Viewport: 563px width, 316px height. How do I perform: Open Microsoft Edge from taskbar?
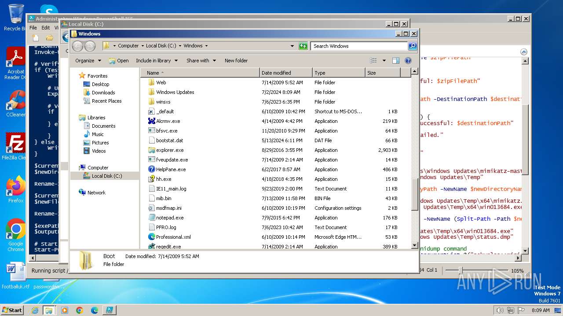coord(95,310)
